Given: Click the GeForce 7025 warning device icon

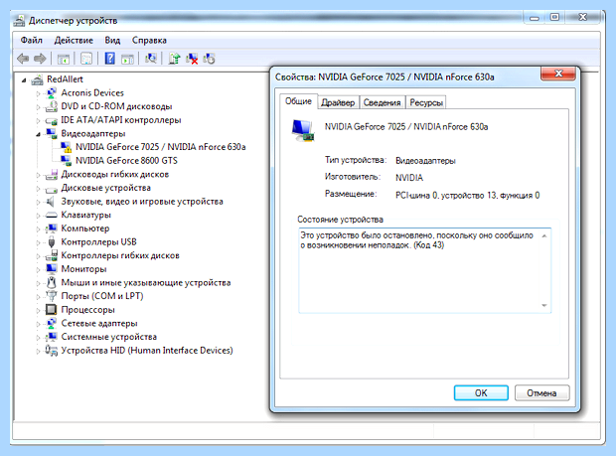Looking at the screenshot, I should [x=66, y=147].
